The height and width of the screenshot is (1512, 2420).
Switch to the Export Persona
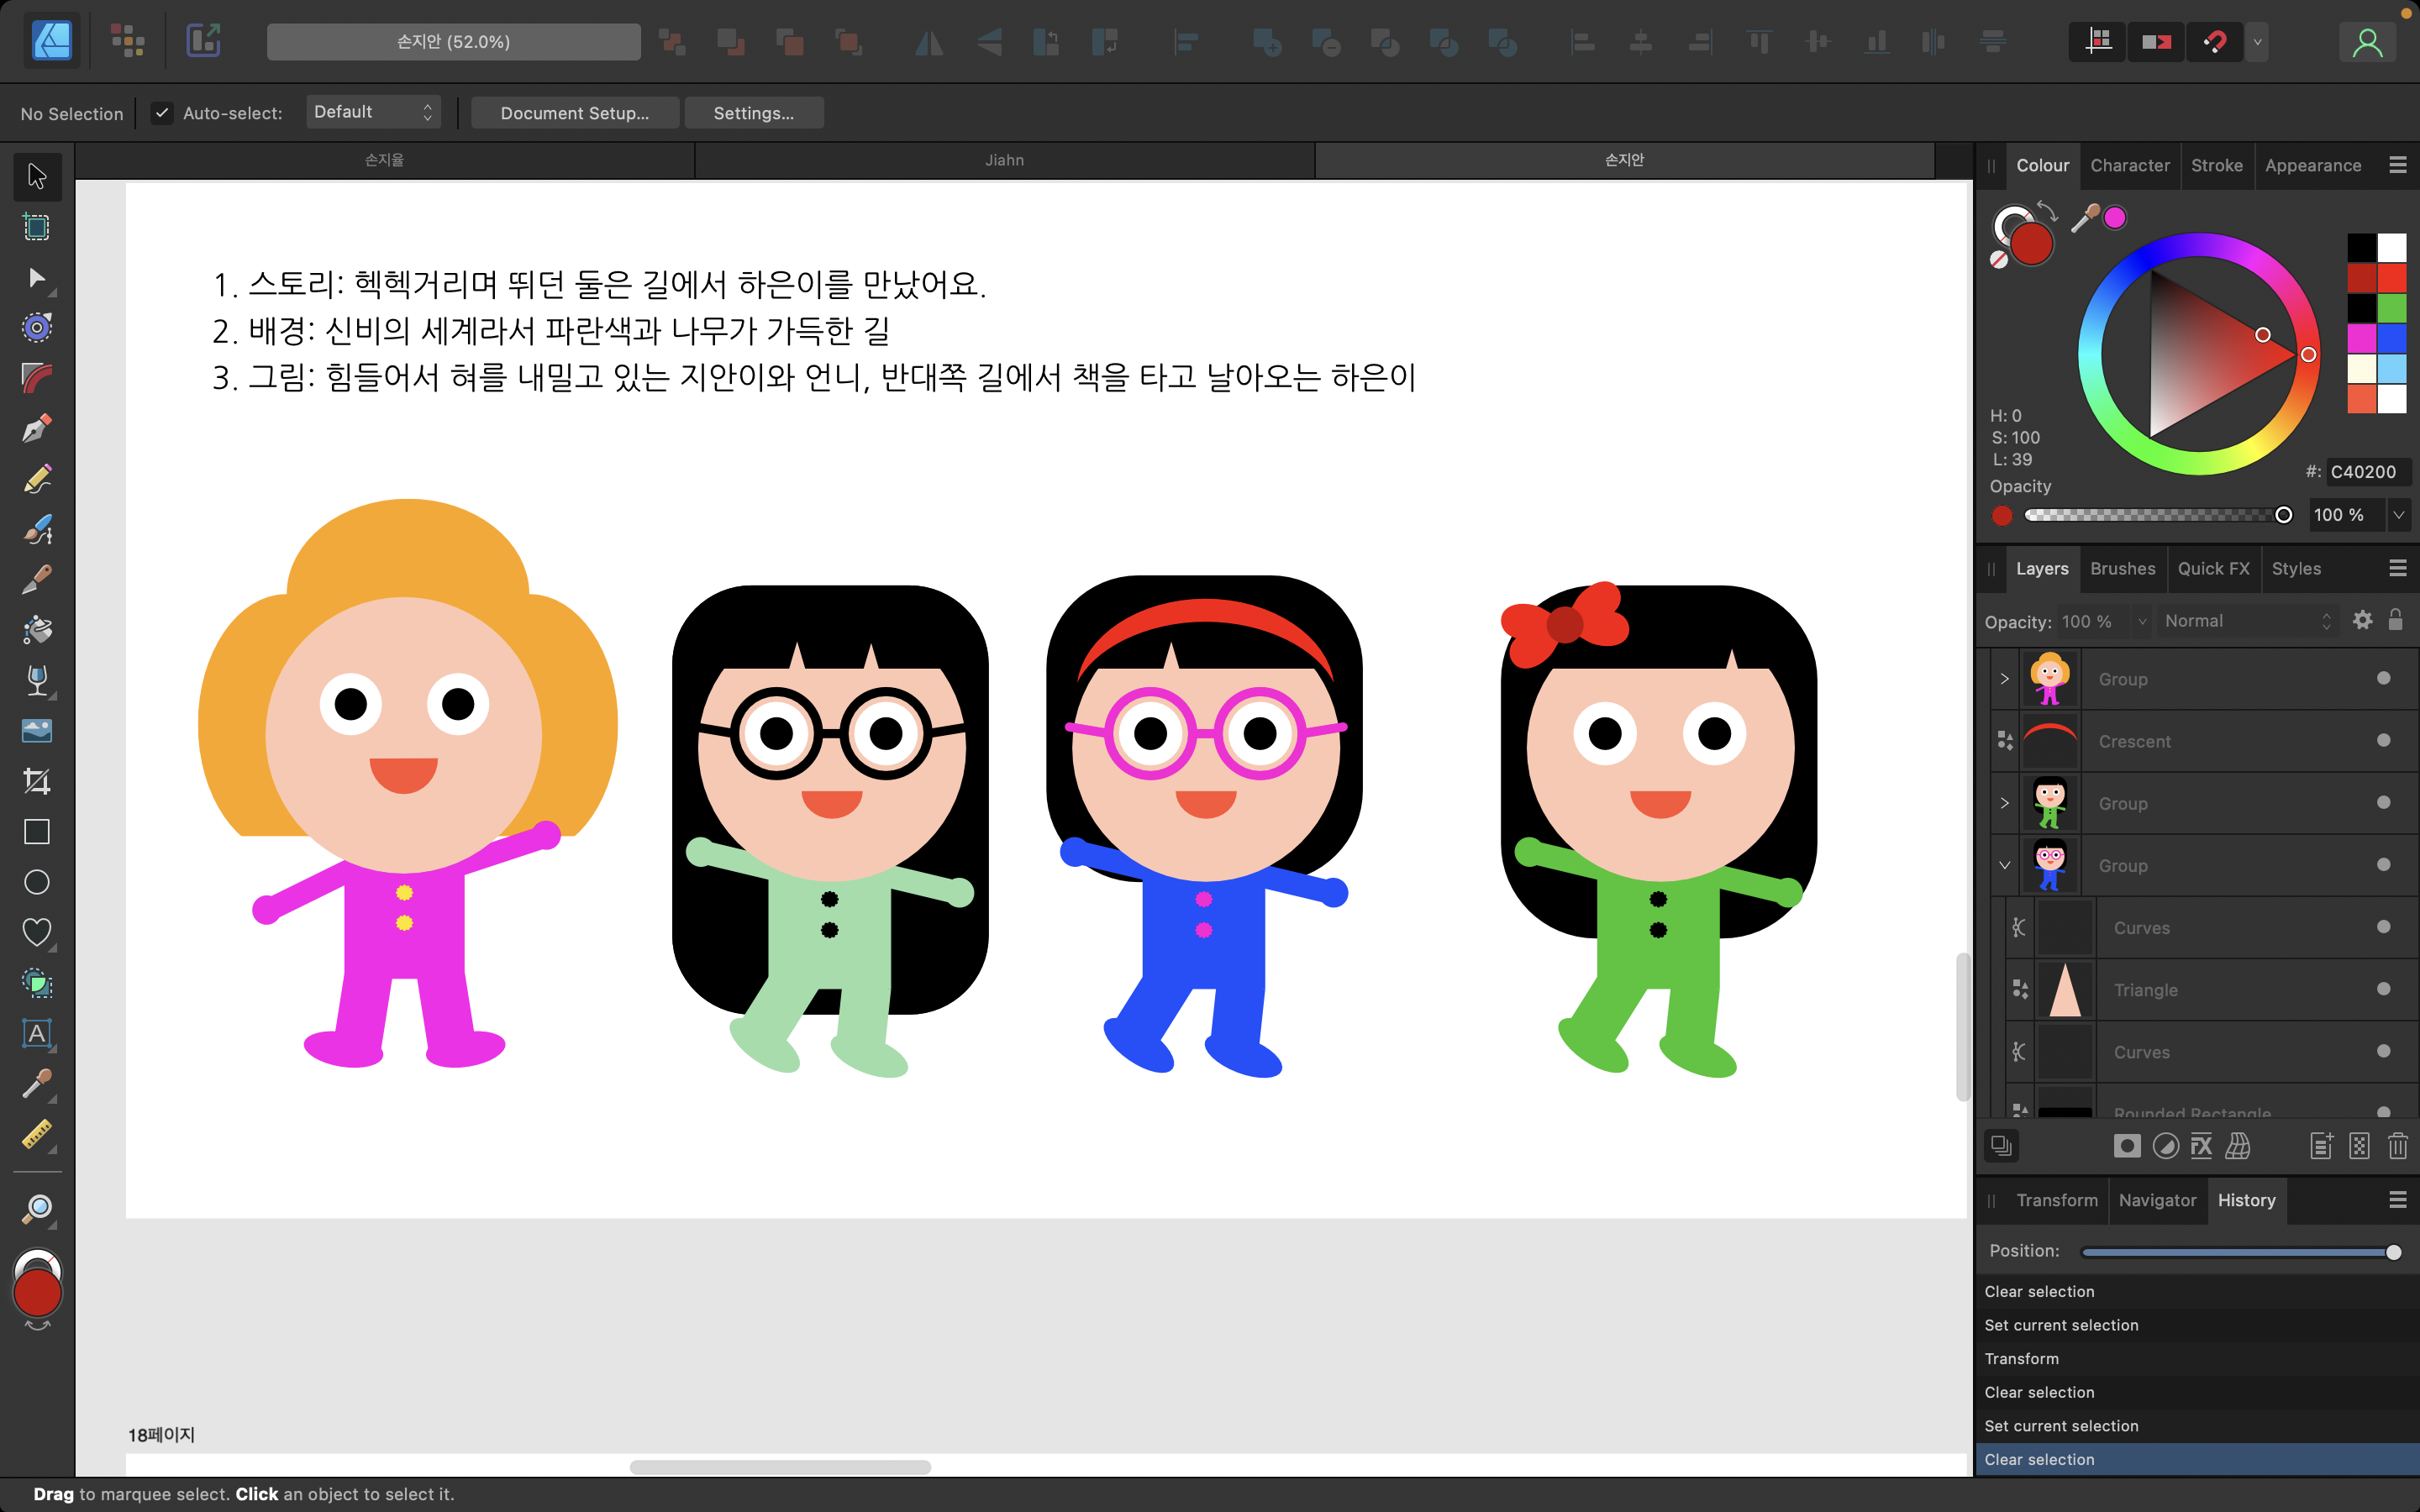pos(203,41)
